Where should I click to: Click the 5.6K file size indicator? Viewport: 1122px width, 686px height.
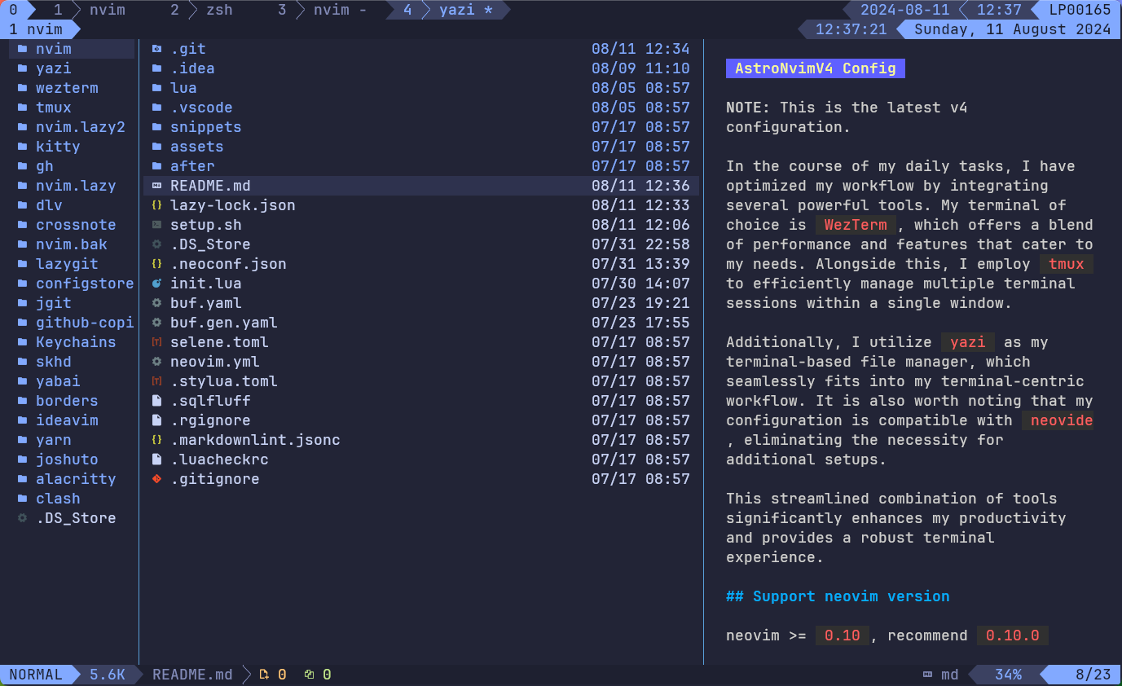(x=108, y=675)
